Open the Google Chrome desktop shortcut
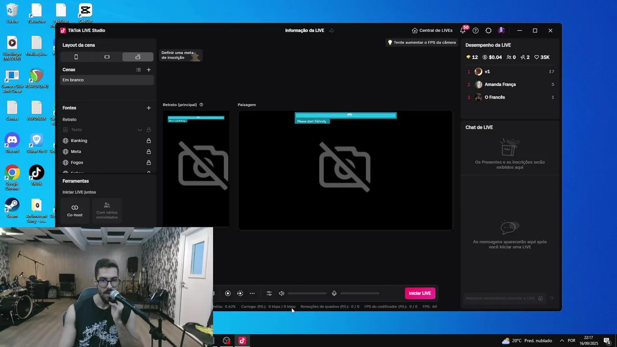The image size is (617, 347). 12,177
